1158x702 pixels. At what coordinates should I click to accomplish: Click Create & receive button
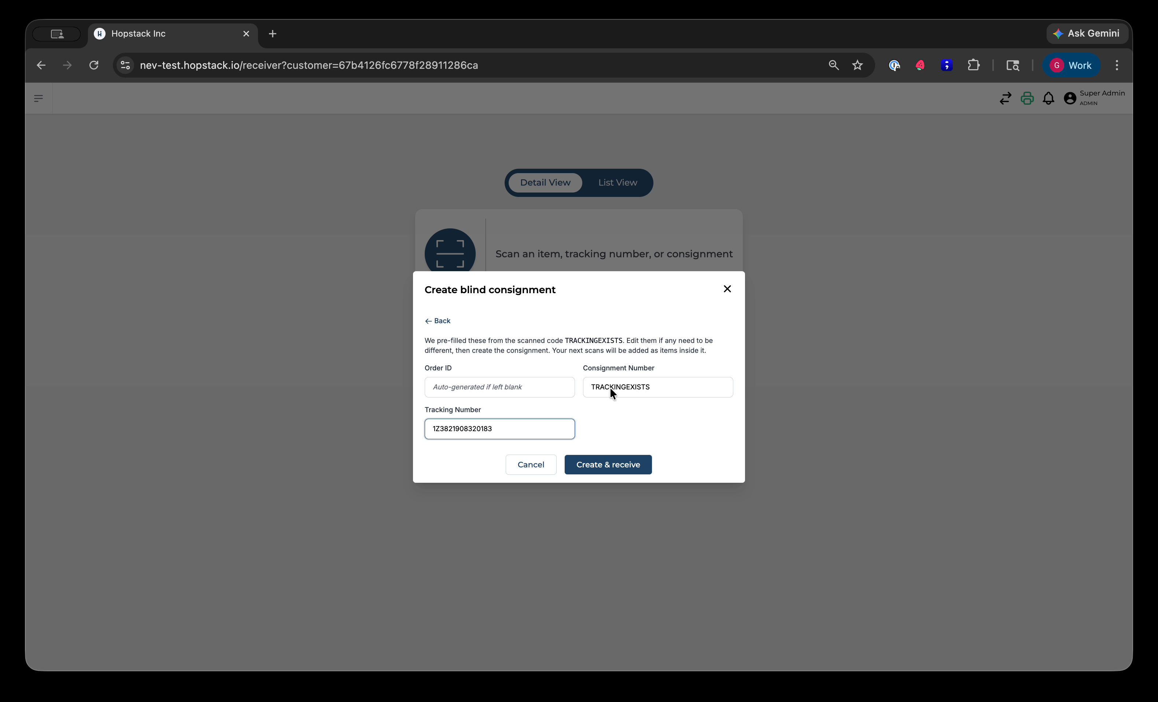(x=608, y=464)
